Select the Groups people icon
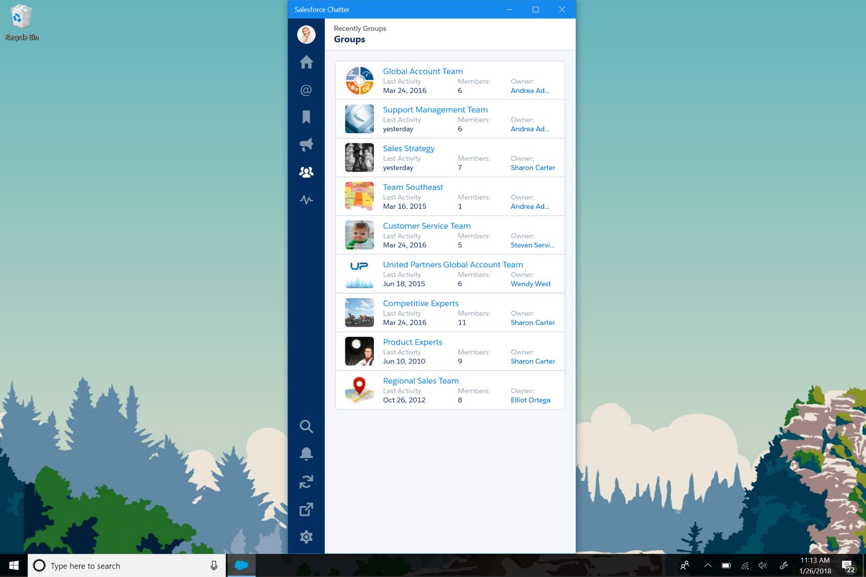Screen dimensions: 866x577 coord(306,173)
